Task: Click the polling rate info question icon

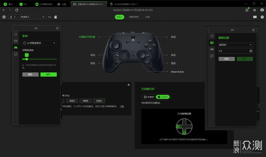Action: (x=129, y=85)
